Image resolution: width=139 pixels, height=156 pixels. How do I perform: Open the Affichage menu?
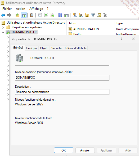[x=36, y=9]
